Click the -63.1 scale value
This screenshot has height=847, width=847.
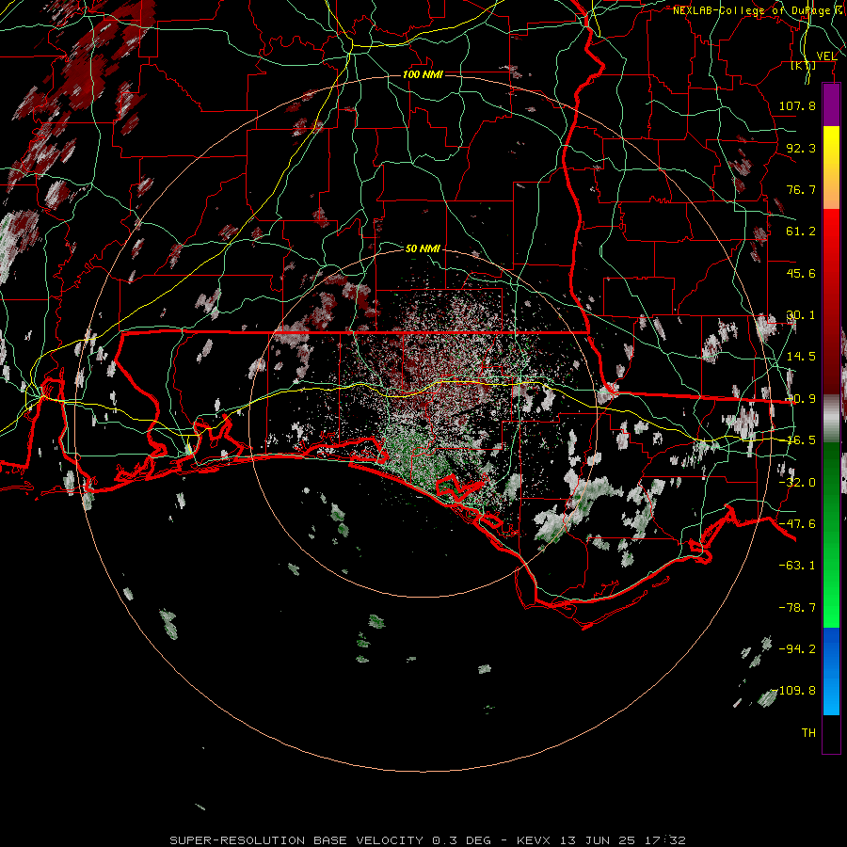pos(797,566)
